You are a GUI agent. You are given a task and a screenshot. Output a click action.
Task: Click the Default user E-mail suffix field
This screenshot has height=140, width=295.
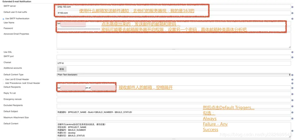pos(174,13)
